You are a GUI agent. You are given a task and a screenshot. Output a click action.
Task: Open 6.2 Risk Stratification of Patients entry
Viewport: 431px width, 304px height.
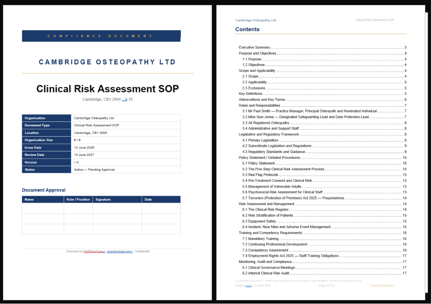(x=324, y=215)
